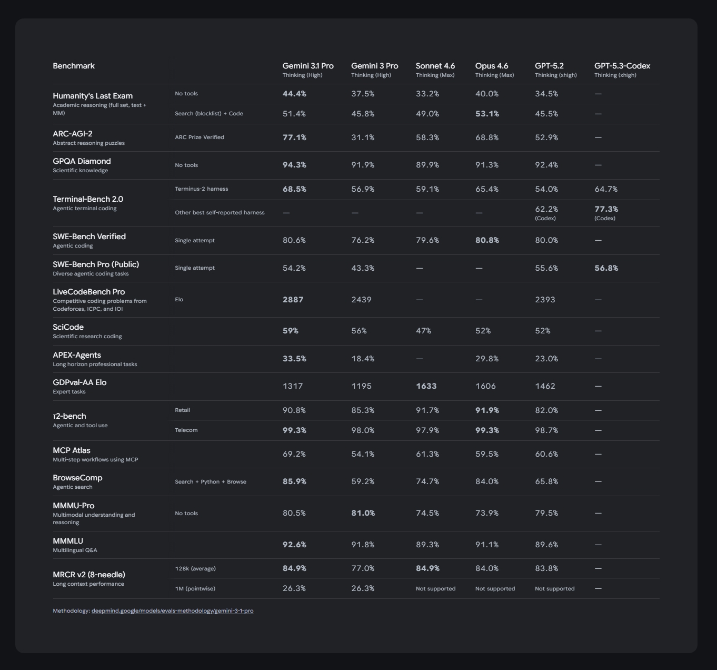Select the "GDPval-AA Elo" benchmark name

tap(79, 382)
